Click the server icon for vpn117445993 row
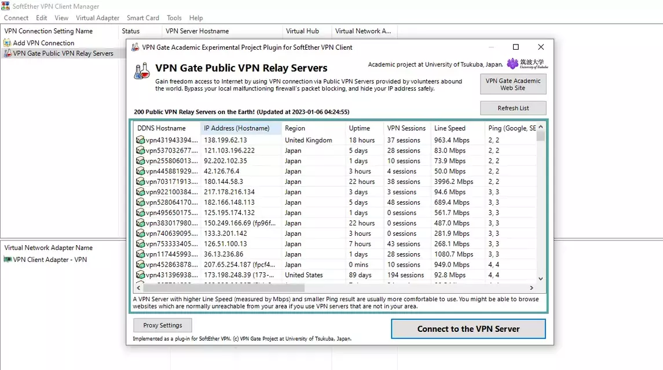The image size is (663, 370). click(x=140, y=254)
